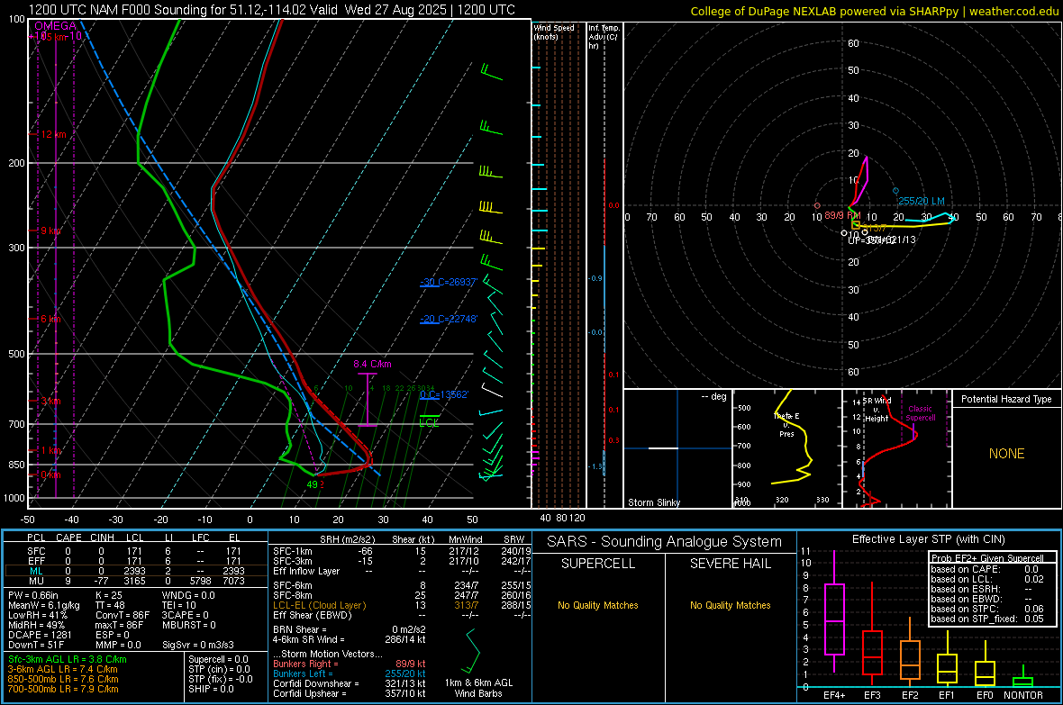Select the LCL-EL (Cloud Layer) row
The height and width of the screenshot is (705, 1063).
tap(402, 605)
